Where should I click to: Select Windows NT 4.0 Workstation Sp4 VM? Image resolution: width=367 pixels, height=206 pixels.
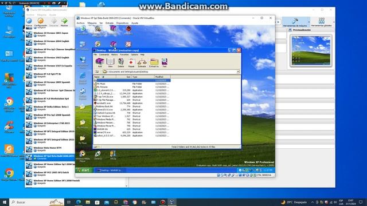tap(50, 100)
